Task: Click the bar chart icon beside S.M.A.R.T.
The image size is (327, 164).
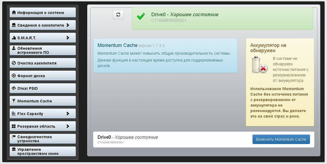Action: pyautogui.click(x=14, y=38)
